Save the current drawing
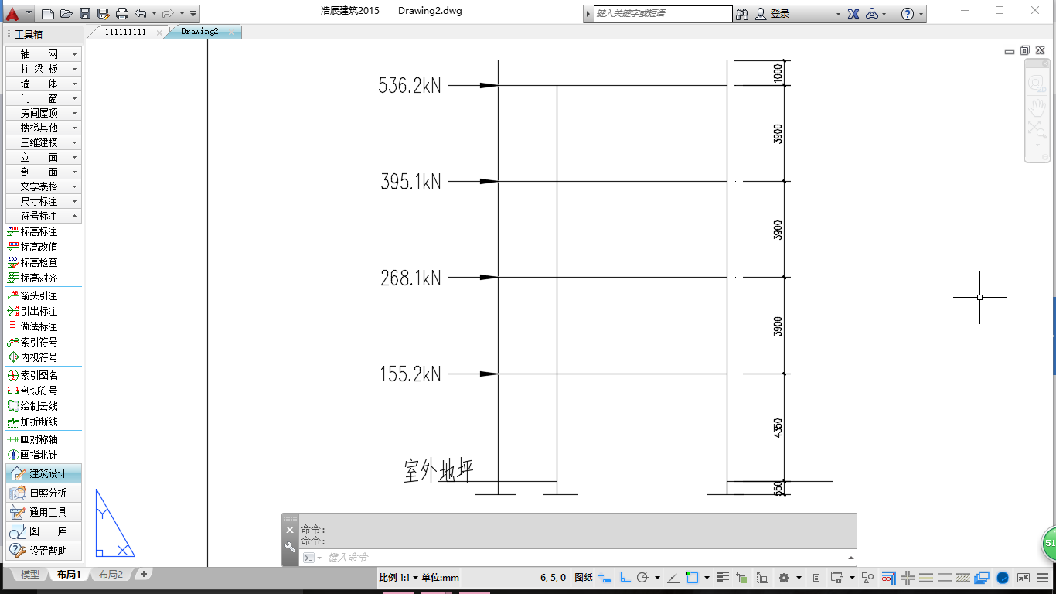 point(85,13)
